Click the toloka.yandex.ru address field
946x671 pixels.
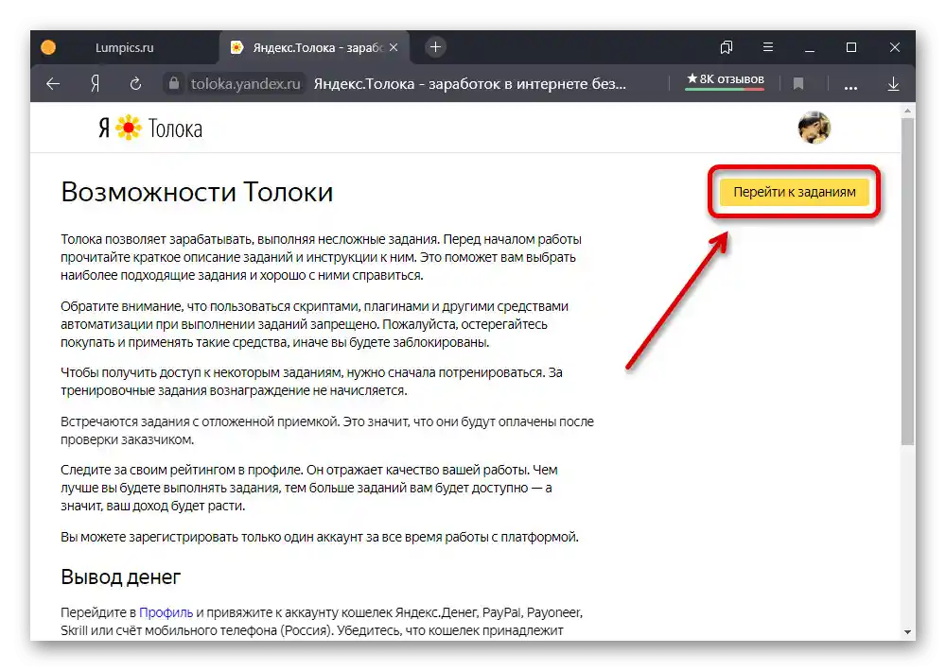point(246,84)
